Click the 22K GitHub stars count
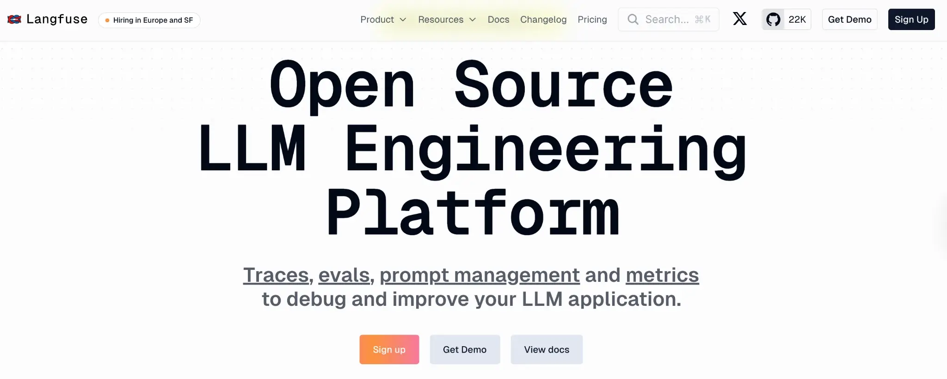Screen dimensions: 947x379 (797, 19)
